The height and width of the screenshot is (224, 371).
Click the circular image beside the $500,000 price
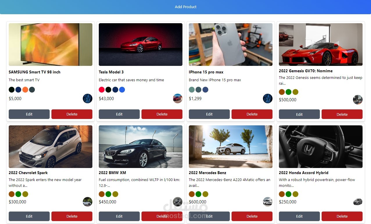coord(358,100)
